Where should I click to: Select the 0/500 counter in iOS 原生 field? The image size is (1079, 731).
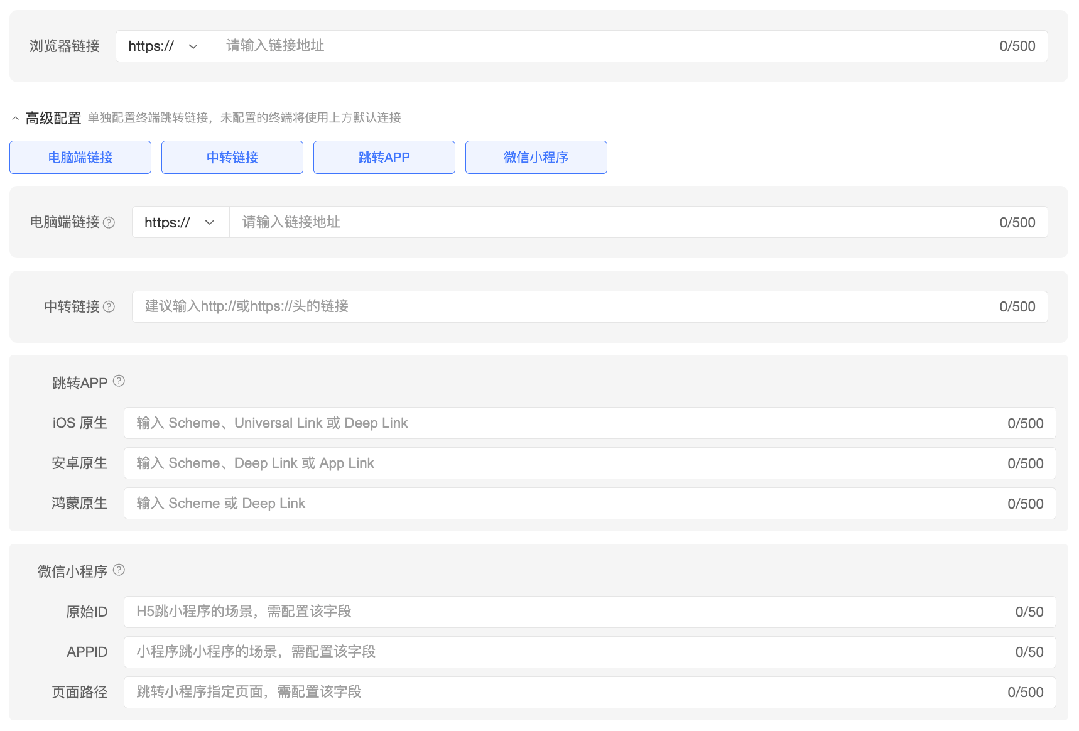click(1026, 423)
